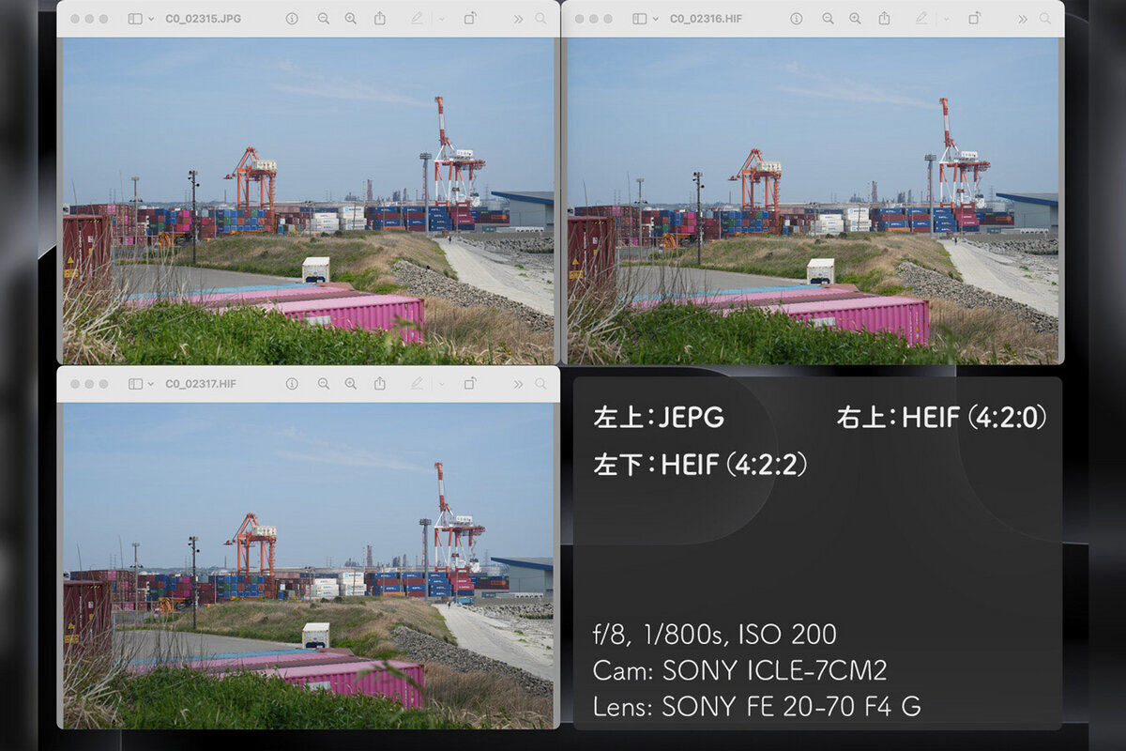This screenshot has width=1126, height=751.
Task: Toggle the sidebar in the CO_02317.HIF window
Action: (134, 384)
